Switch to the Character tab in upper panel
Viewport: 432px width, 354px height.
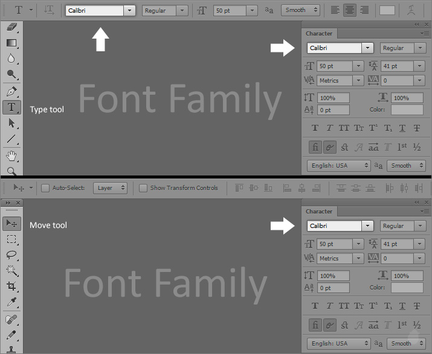[x=319, y=34]
